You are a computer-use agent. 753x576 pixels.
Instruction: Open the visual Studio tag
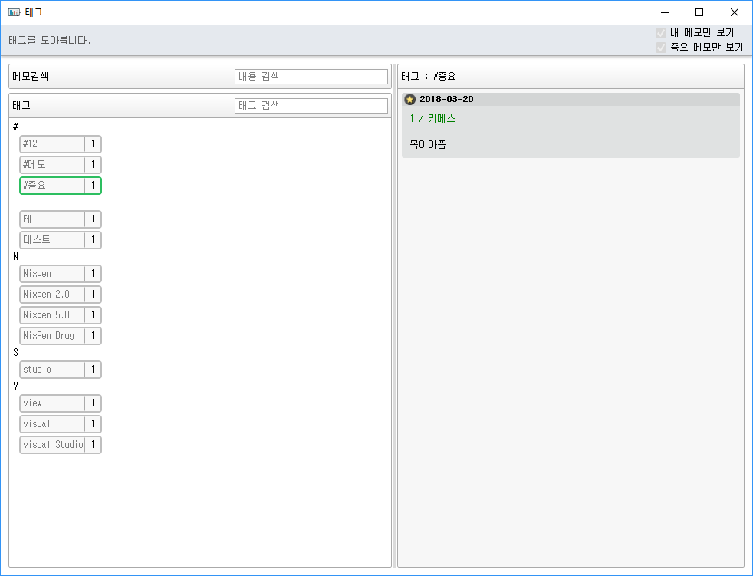point(60,445)
